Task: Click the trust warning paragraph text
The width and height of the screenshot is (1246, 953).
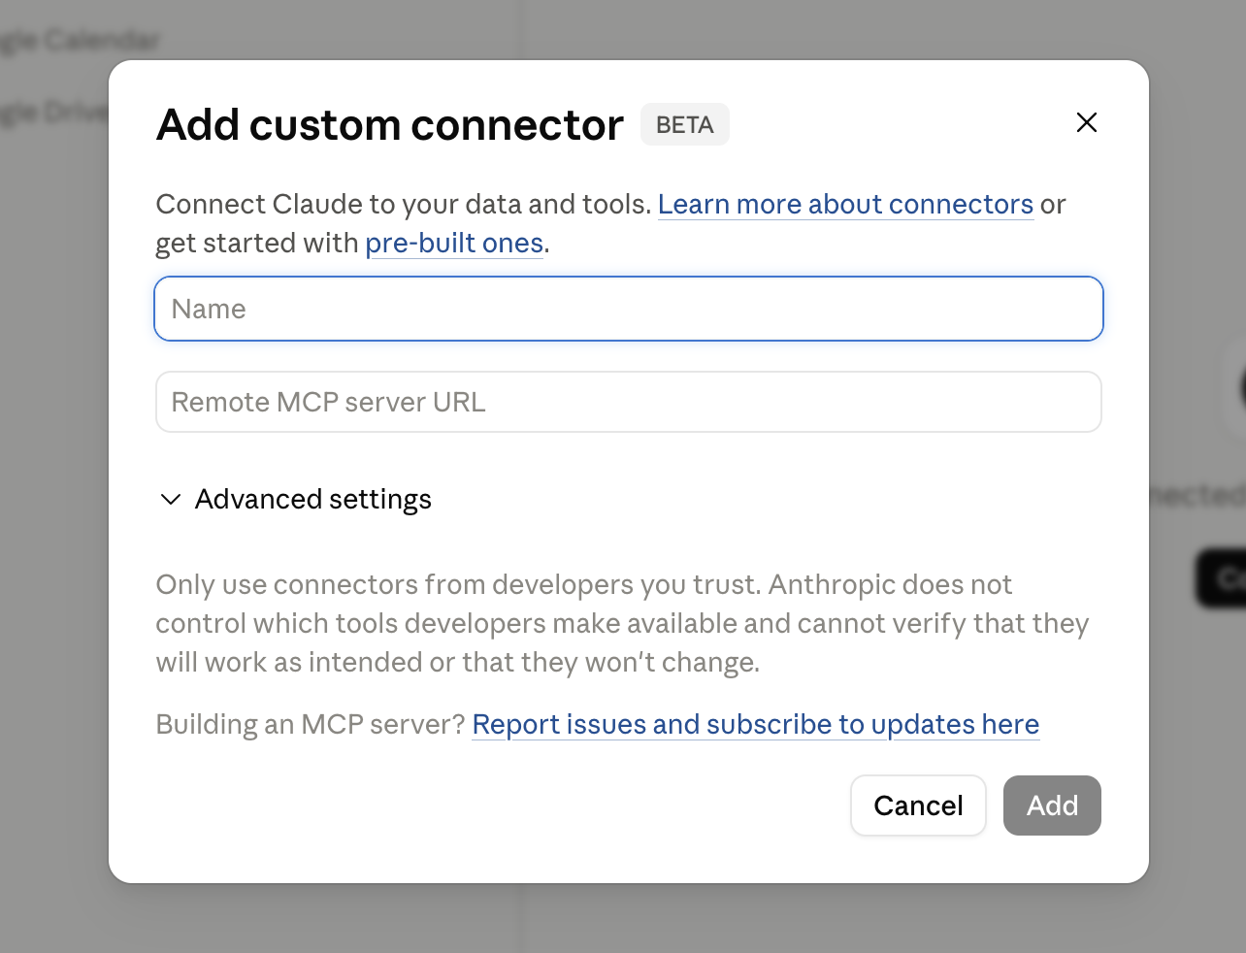Action: click(622, 623)
